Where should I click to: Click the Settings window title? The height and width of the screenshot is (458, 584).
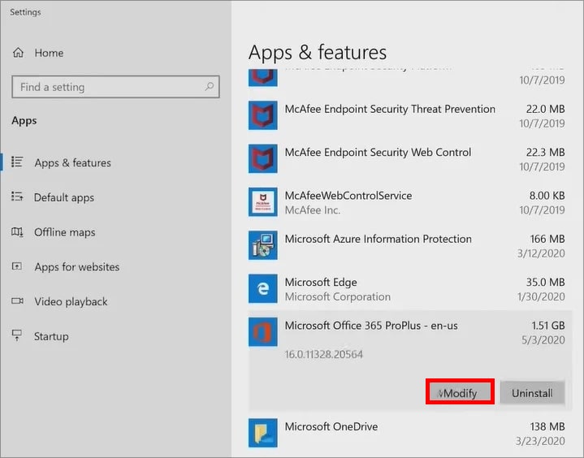point(25,12)
